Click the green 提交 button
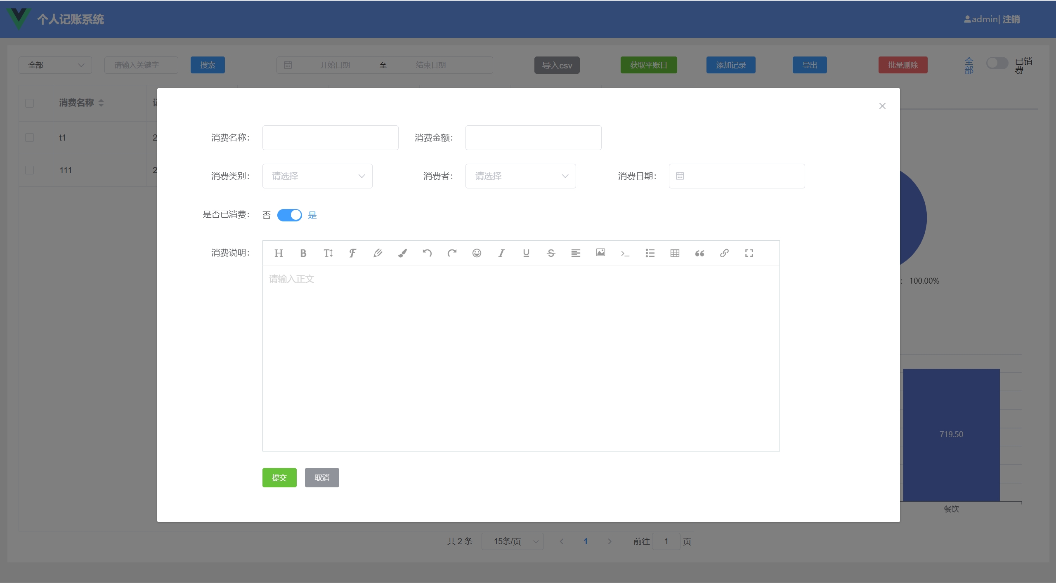The width and height of the screenshot is (1056, 583). click(279, 477)
